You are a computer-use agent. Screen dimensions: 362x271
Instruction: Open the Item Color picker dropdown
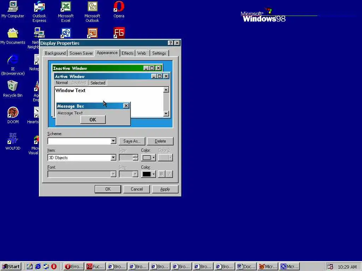click(x=148, y=158)
